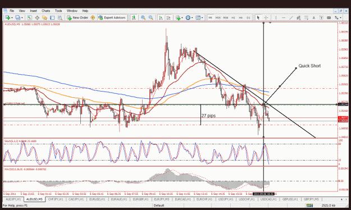The image size is (351, 210).
Task: Select the Vertical Line drawing tool
Action: pos(276,17)
